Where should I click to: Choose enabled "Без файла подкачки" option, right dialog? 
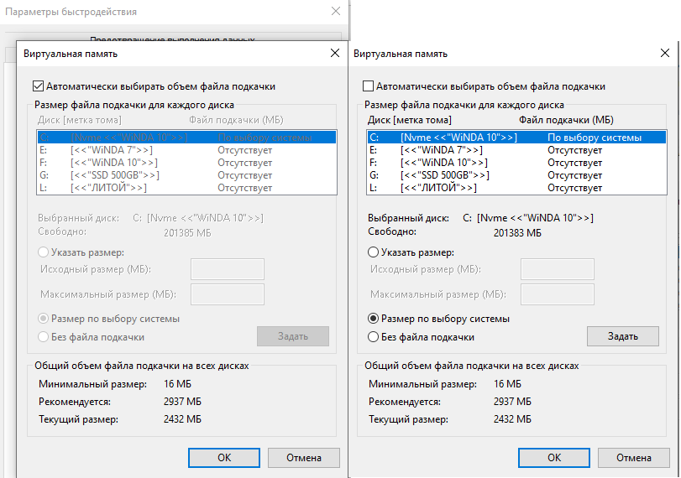point(374,337)
